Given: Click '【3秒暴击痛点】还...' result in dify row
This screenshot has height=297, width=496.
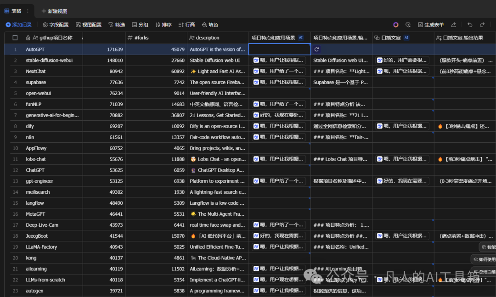Looking at the screenshot, I should (465, 126).
